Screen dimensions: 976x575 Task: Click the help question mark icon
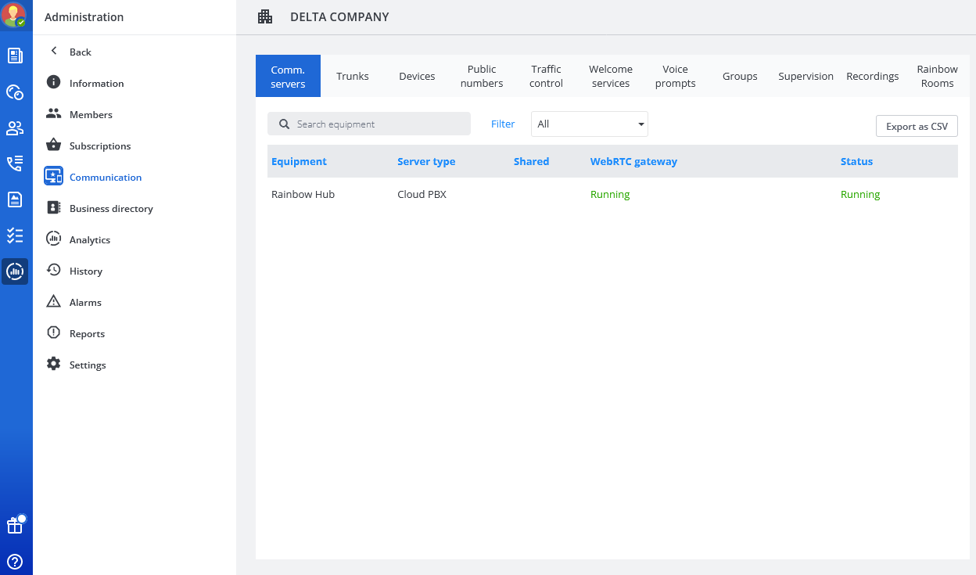point(15,561)
